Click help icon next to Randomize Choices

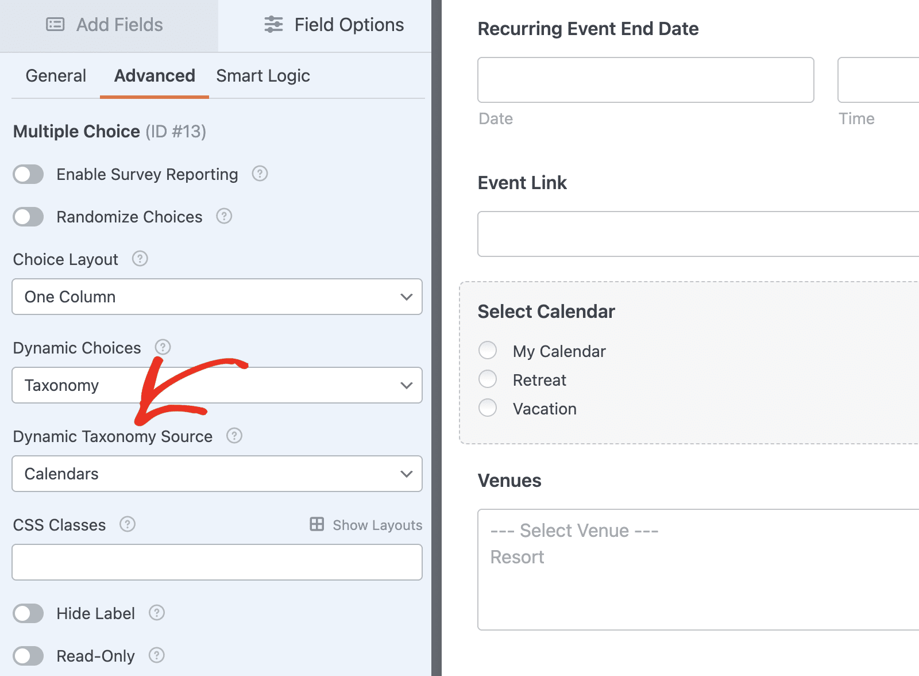pos(224,216)
